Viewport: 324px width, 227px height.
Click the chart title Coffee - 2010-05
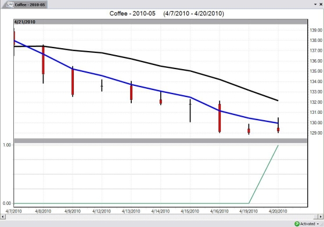pos(132,13)
